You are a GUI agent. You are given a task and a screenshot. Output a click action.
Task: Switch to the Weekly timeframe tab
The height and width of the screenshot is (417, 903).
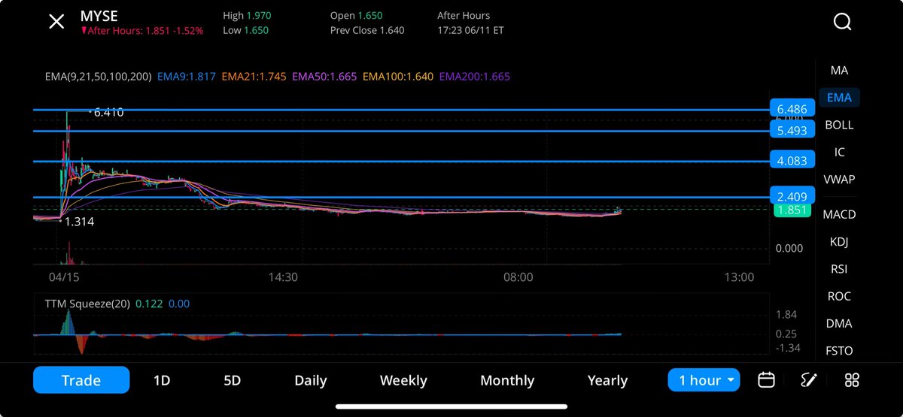tap(403, 380)
